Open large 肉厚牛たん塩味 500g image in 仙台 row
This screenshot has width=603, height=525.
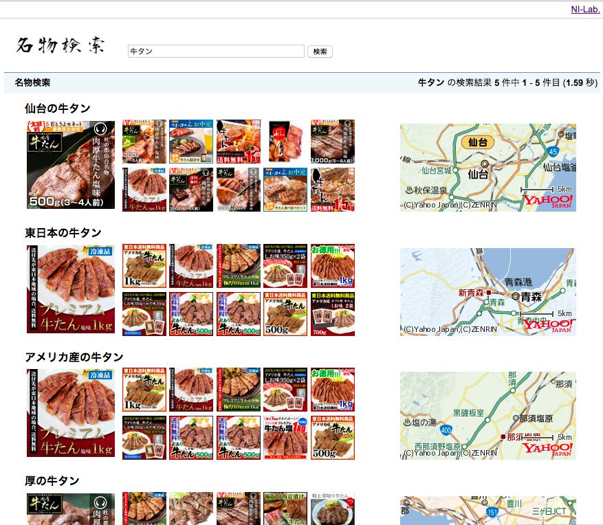tap(71, 165)
